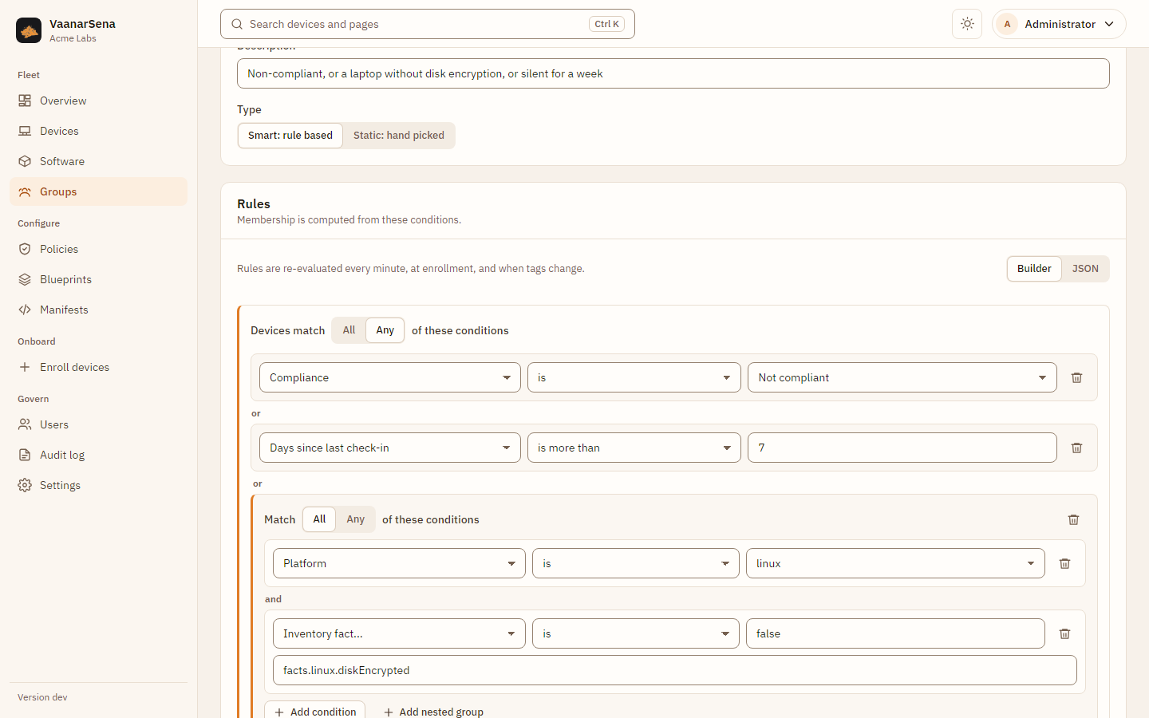
Task: Open the linux value dropdown
Action: [895, 563]
